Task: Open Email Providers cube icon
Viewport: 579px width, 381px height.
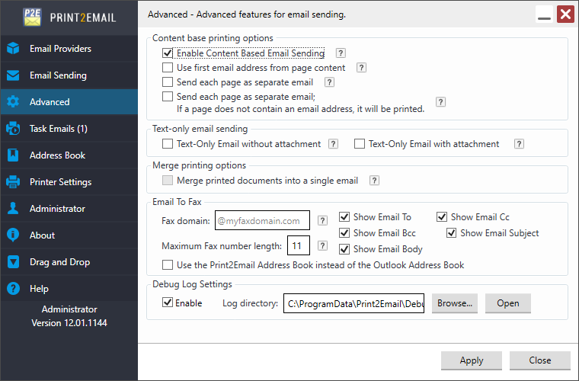Action: tap(13, 48)
